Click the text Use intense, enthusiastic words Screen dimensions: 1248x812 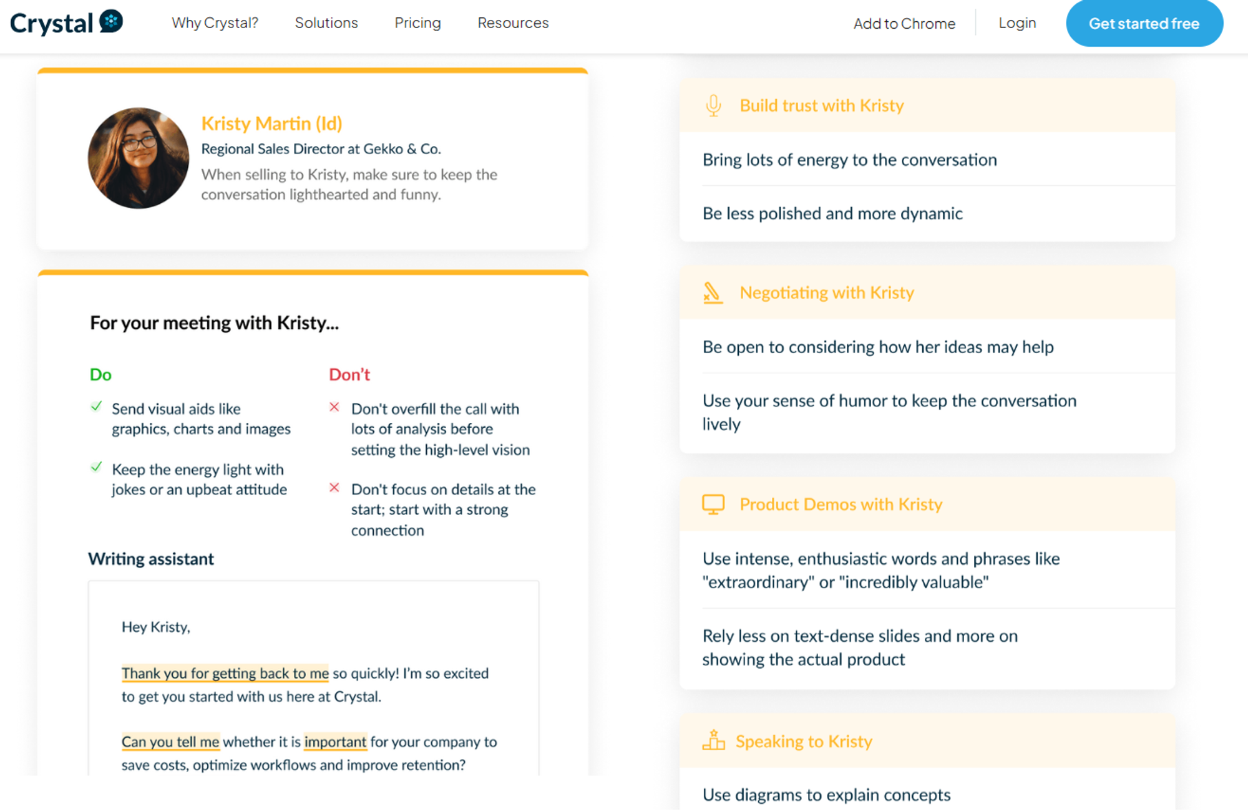881,570
